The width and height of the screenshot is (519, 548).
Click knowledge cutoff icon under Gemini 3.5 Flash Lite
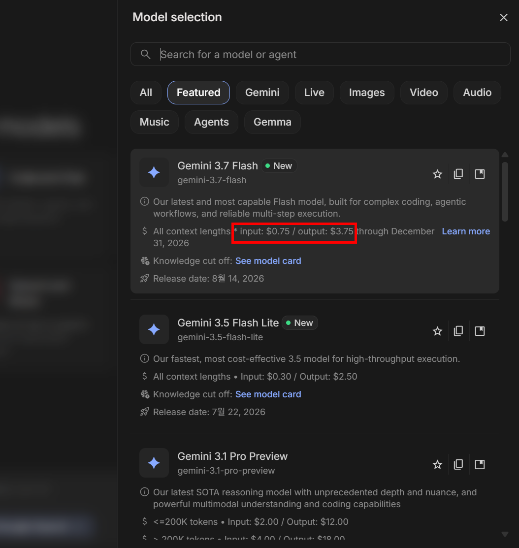click(145, 394)
